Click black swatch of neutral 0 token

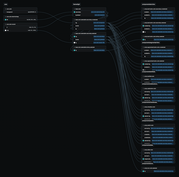coord(5,27)
